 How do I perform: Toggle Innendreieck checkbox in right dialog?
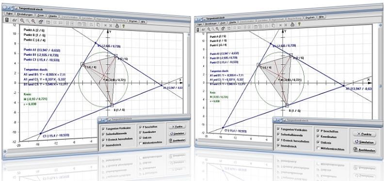click(278, 146)
